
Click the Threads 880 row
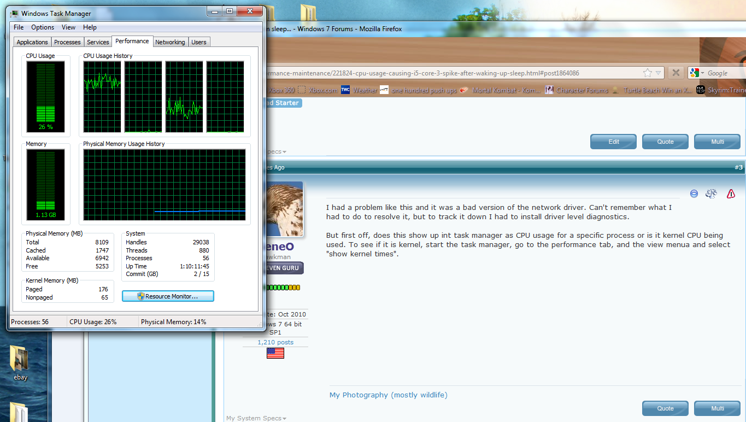click(x=167, y=250)
